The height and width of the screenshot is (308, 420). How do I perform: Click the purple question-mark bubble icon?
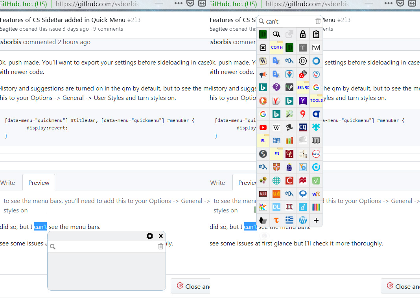tap(276, 87)
